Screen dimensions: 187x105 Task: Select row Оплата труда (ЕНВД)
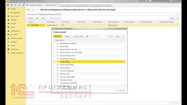click(89, 65)
